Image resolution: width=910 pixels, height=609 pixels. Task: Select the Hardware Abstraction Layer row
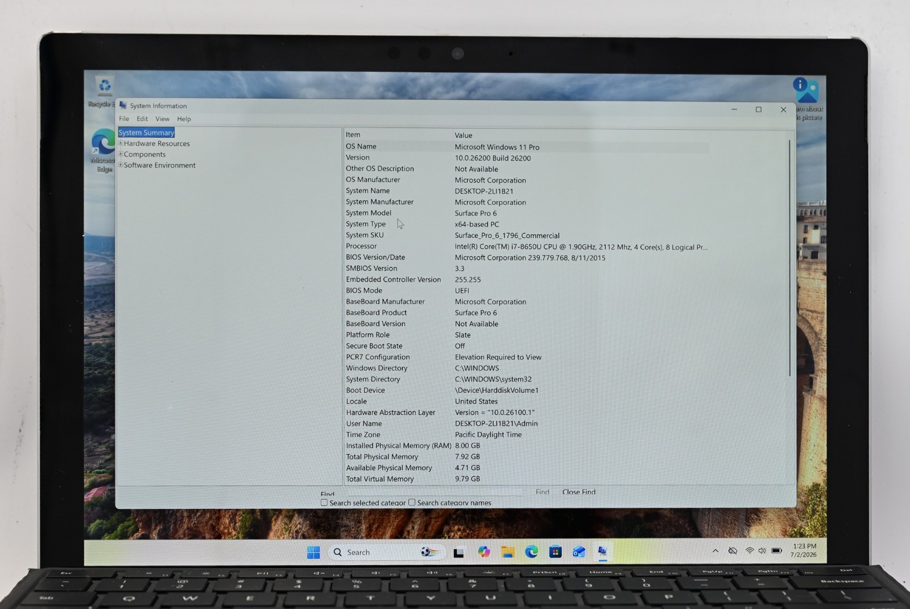[x=527, y=413]
